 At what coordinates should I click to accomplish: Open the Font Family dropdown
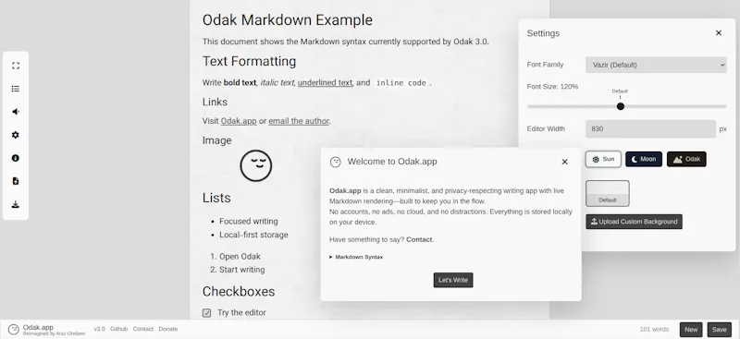pyautogui.click(x=656, y=65)
